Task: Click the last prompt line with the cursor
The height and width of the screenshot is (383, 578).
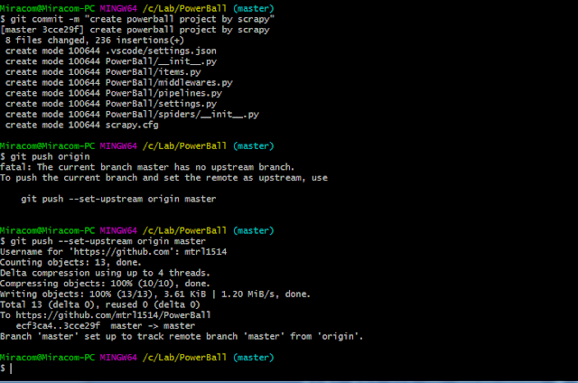Action: (x=6, y=369)
